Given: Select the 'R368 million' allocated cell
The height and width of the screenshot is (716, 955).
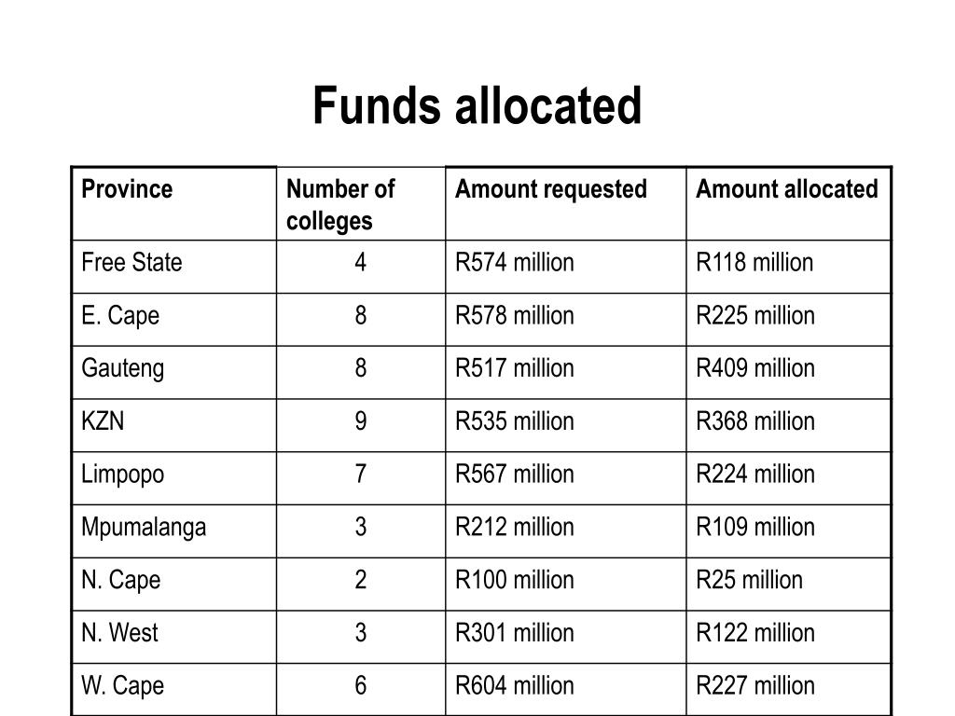Looking at the screenshot, I should coord(789,425).
